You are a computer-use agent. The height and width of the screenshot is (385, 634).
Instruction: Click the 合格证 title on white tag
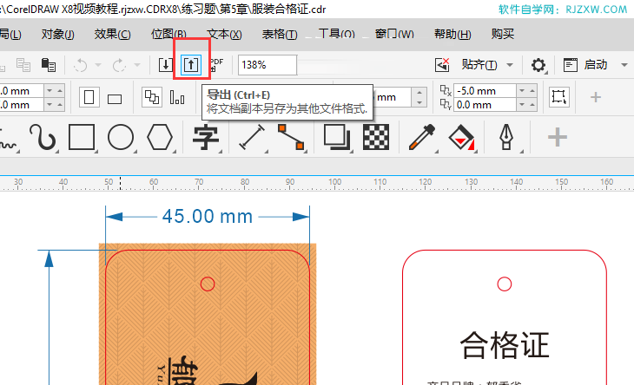coord(505,345)
